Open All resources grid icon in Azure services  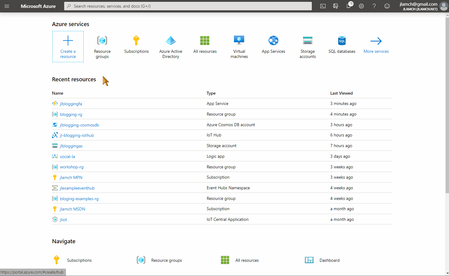point(205,40)
